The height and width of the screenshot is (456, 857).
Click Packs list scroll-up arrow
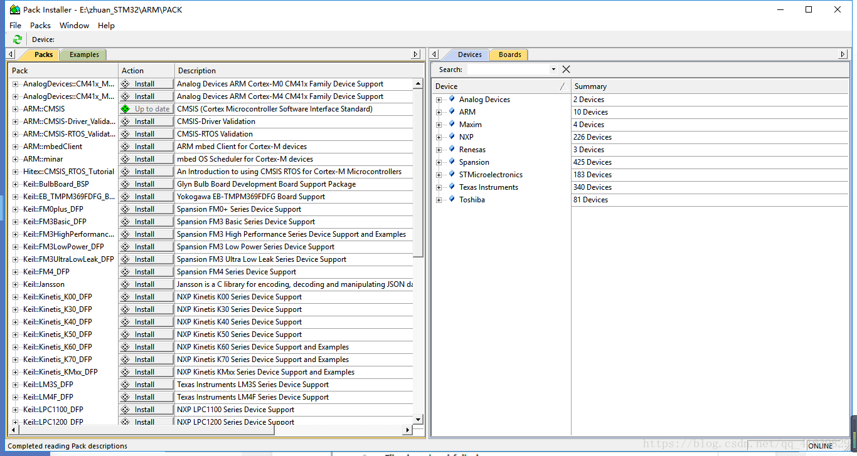point(418,83)
